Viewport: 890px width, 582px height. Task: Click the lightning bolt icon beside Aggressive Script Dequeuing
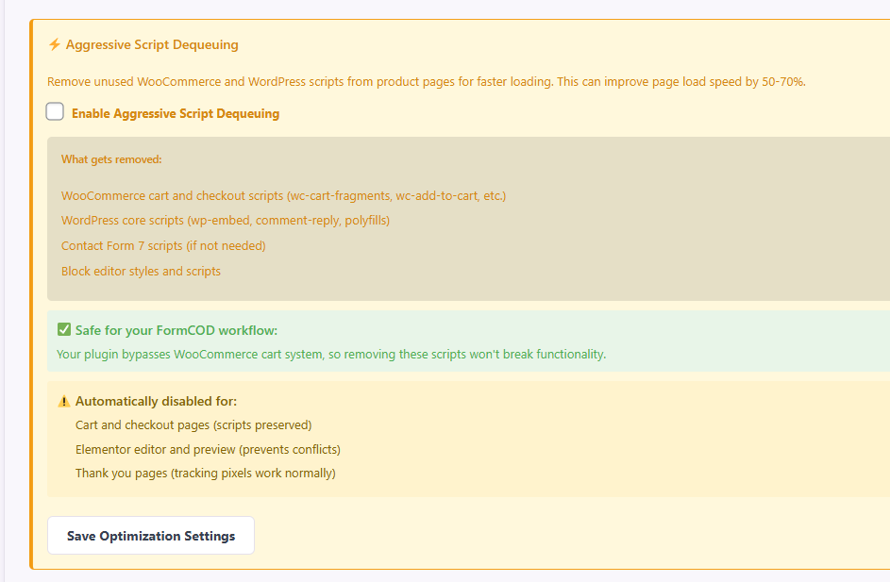pyautogui.click(x=52, y=43)
